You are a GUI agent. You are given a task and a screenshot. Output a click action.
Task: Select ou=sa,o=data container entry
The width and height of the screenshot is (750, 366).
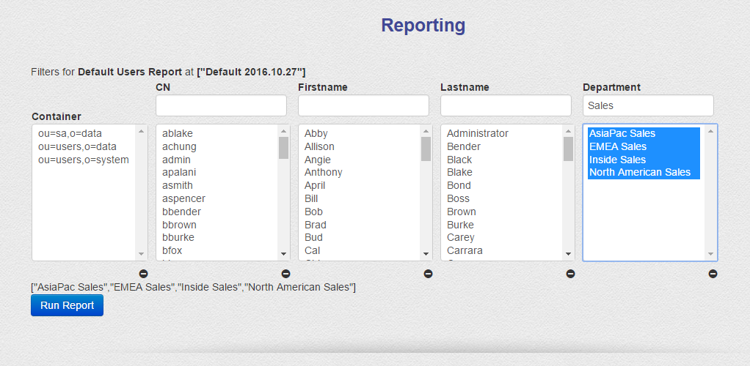70,133
